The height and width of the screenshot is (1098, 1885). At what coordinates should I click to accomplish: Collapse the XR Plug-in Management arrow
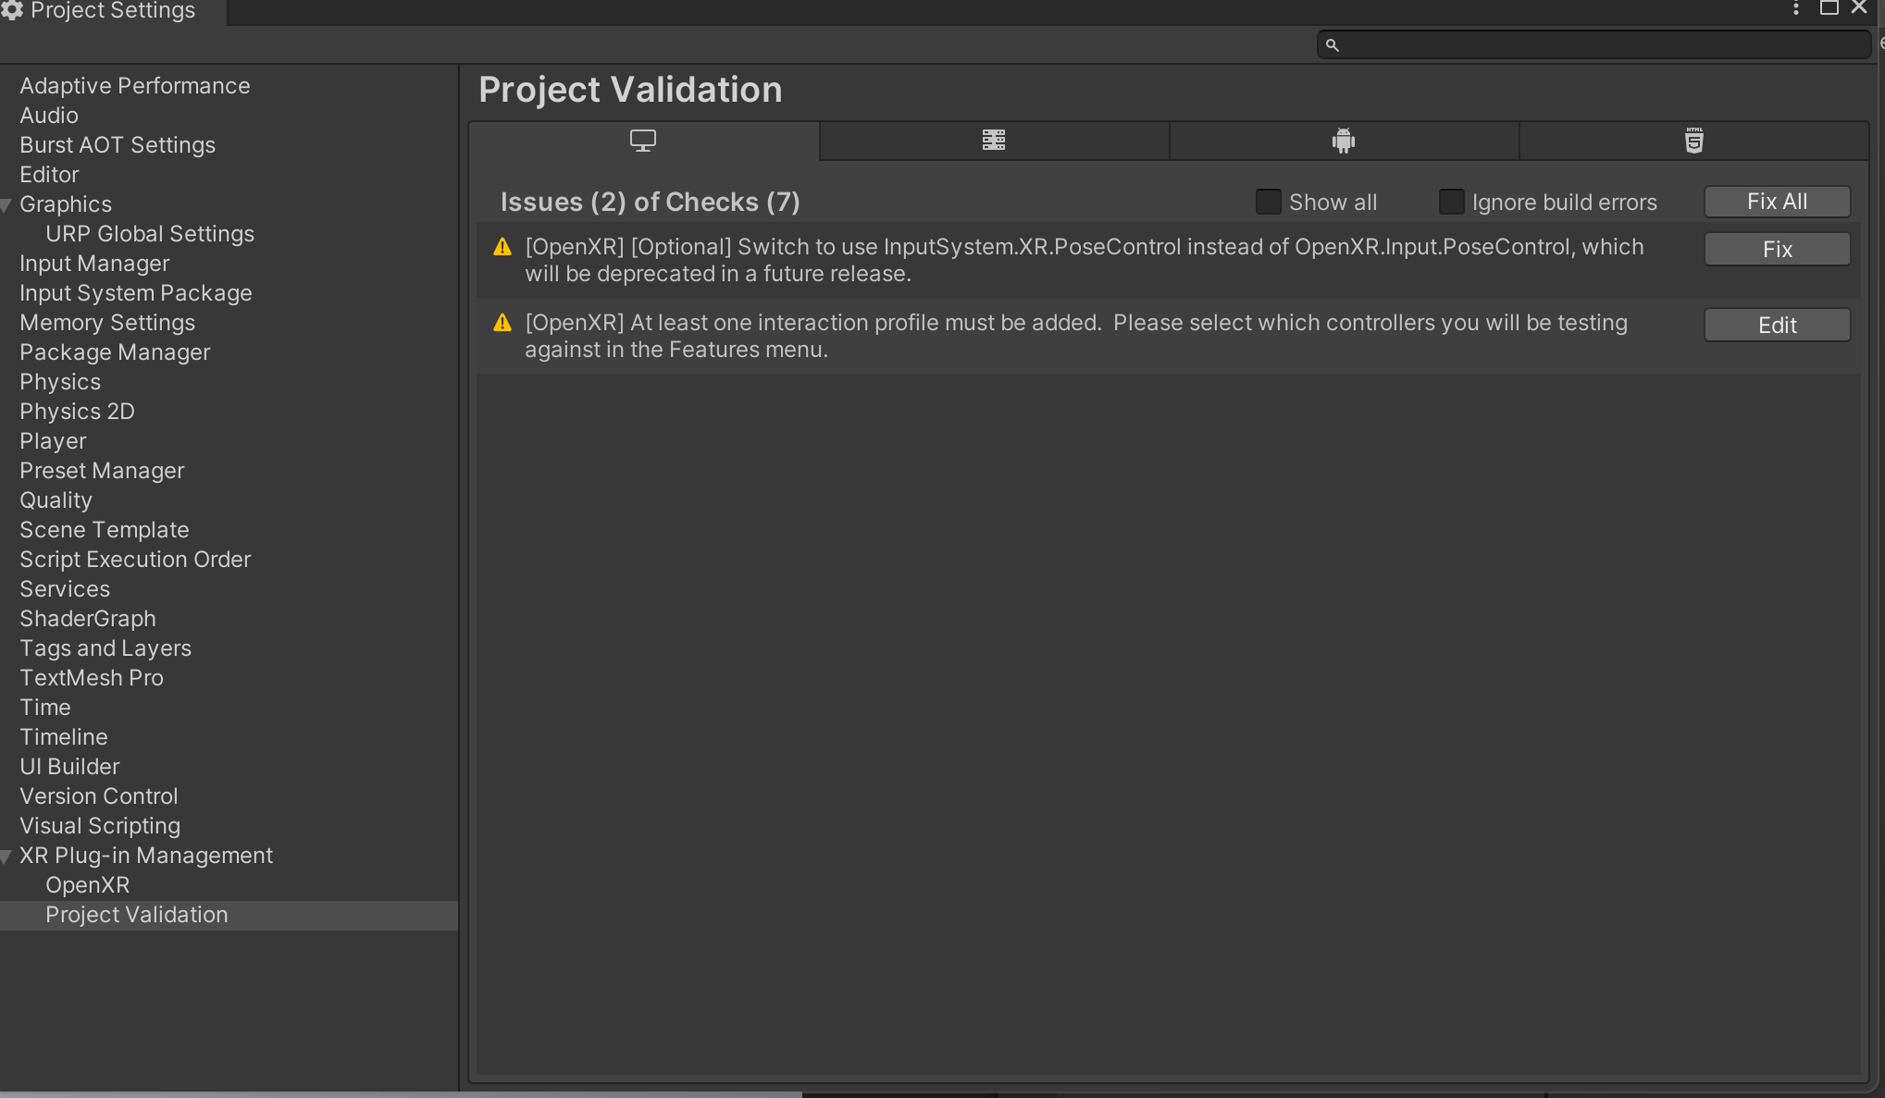[6, 857]
